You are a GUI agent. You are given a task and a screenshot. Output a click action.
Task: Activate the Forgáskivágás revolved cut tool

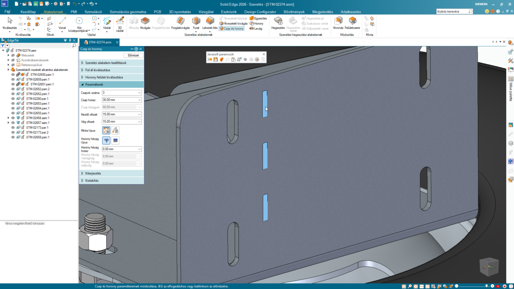point(180,23)
